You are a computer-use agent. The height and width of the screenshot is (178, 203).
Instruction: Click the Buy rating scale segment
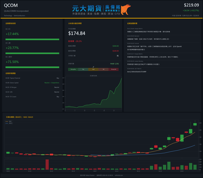tap(83, 69)
